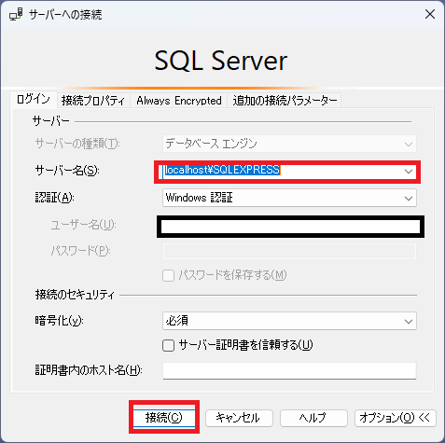Click the 暗号化(y) label
This screenshot has width=445, height=443.
pos(59,321)
